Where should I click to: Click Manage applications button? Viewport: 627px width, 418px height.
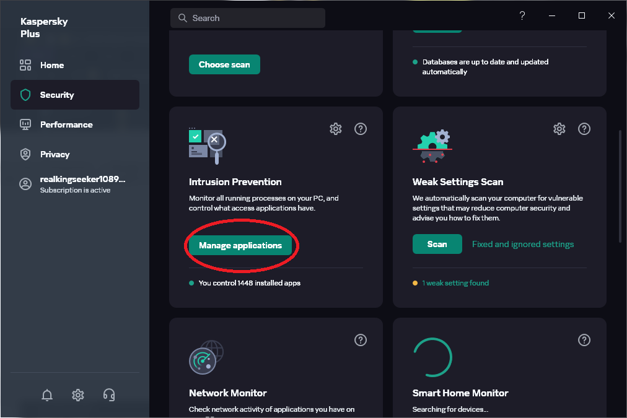coord(240,245)
